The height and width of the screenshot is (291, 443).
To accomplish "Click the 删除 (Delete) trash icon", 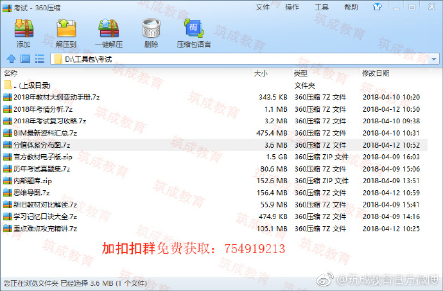I will coord(151,28).
